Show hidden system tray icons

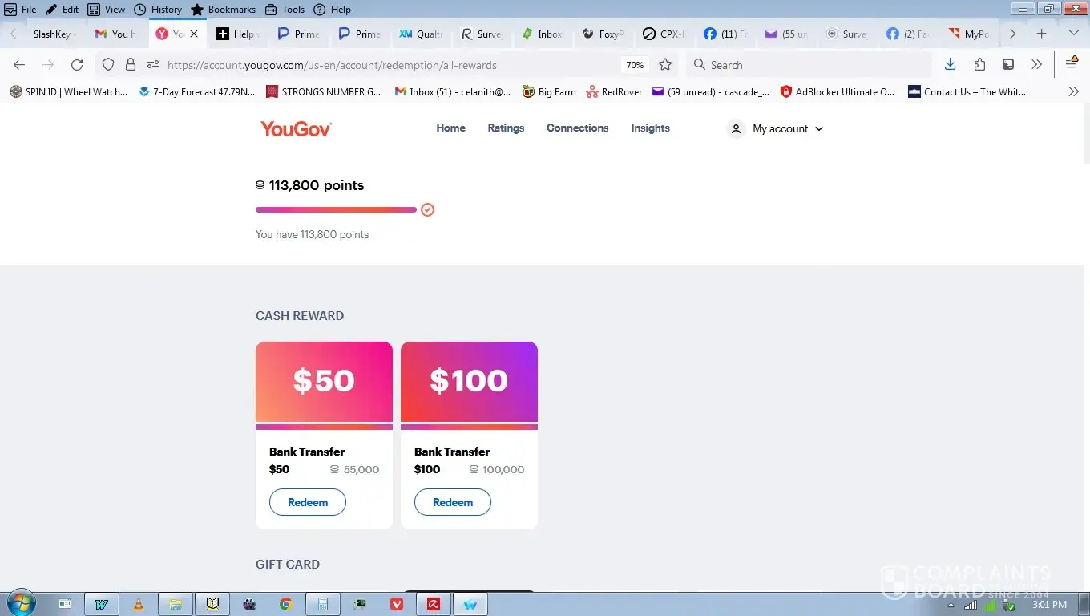pyautogui.click(x=951, y=605)
